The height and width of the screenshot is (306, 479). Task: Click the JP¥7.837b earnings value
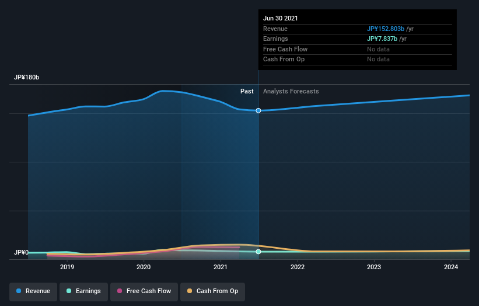(382, 39)
